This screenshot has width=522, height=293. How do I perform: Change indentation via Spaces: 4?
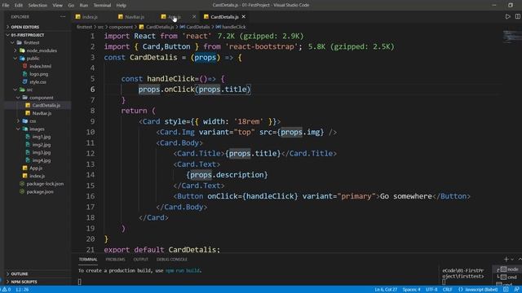[x=411, y=290]
